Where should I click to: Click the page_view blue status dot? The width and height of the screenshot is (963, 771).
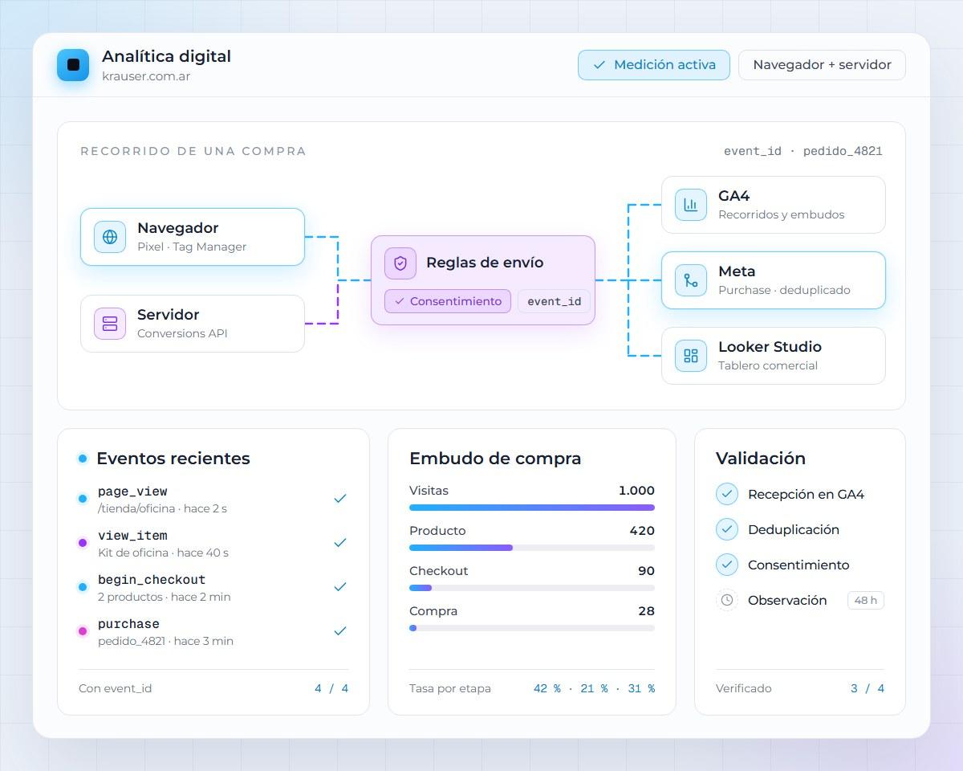[x=83, y=499]
